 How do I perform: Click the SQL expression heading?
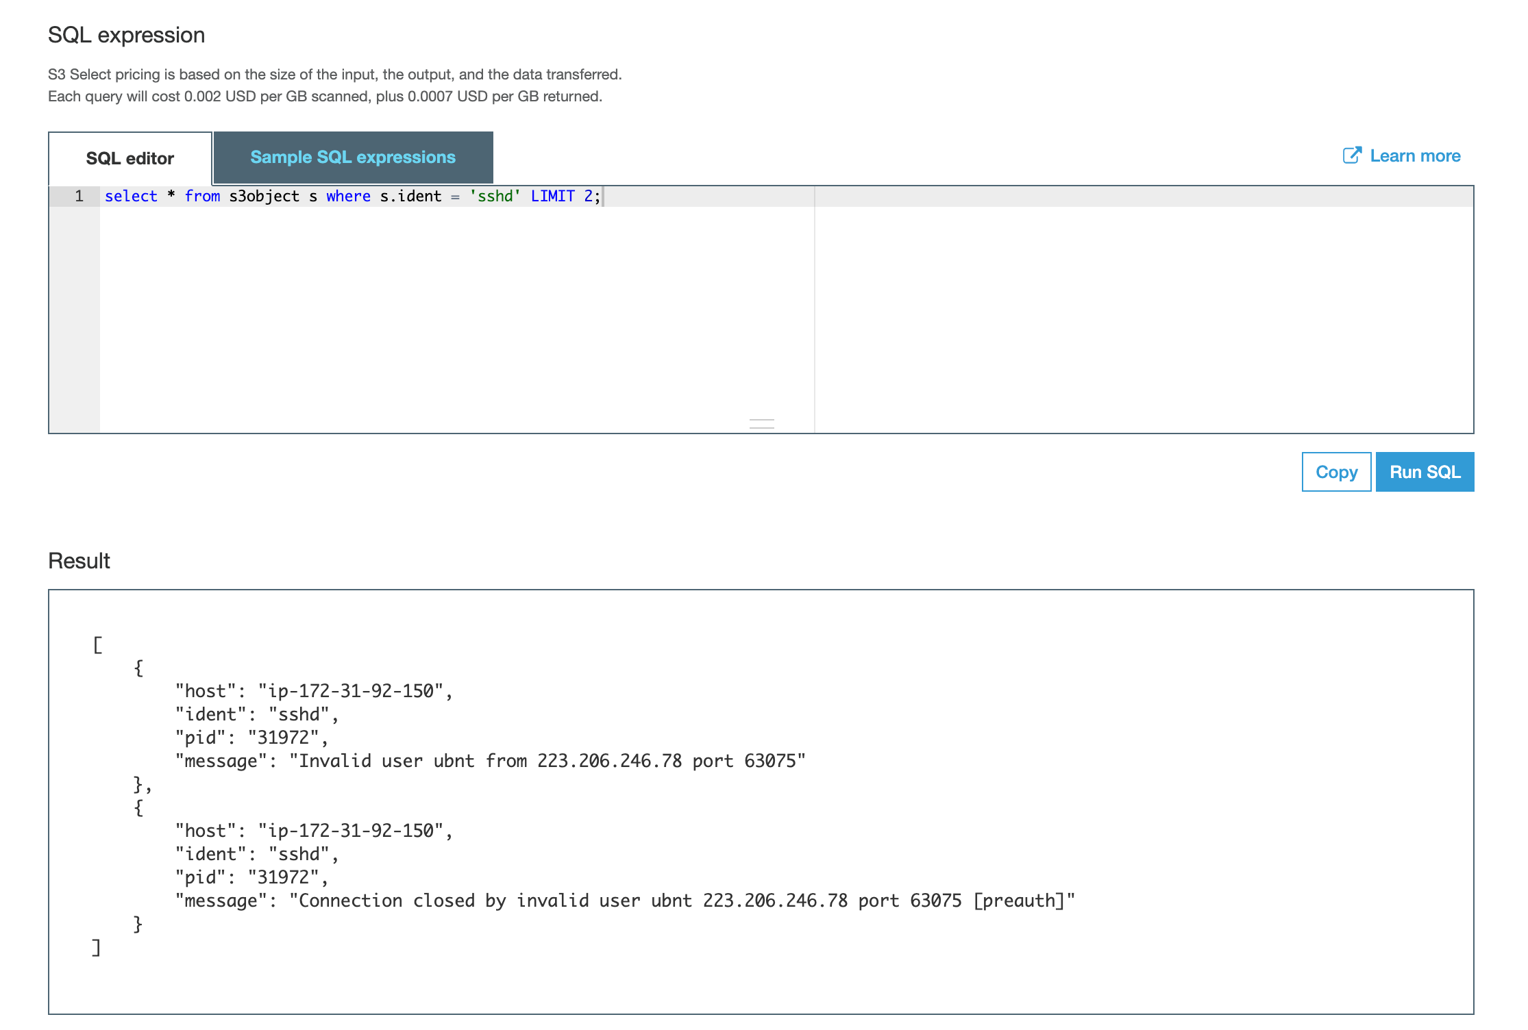pyautogui.click(x=127, y=35)
